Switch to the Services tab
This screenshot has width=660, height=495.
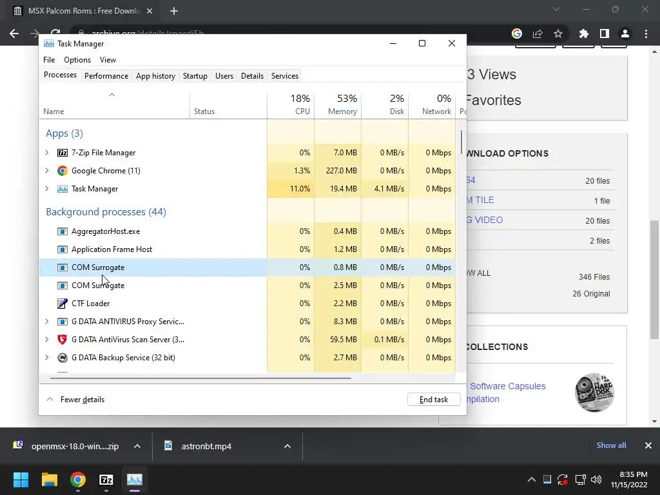tap(284, 76)
